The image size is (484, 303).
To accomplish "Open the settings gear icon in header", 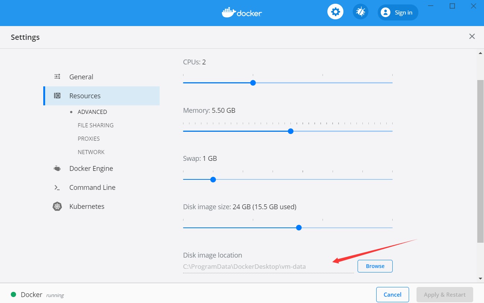I will click(335, 12).
